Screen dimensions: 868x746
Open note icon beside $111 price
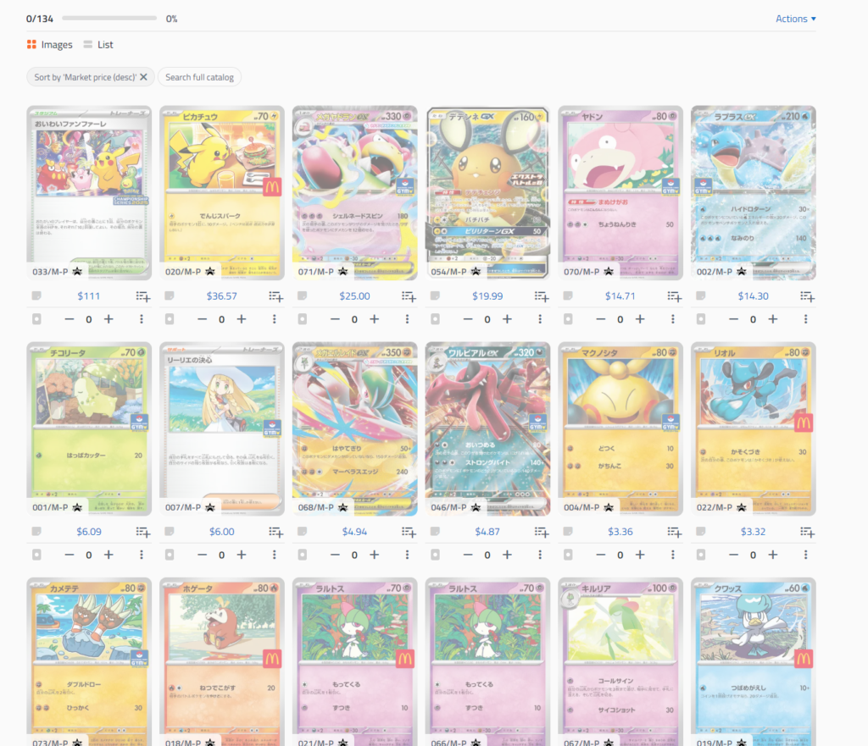[x=36, y=296]
